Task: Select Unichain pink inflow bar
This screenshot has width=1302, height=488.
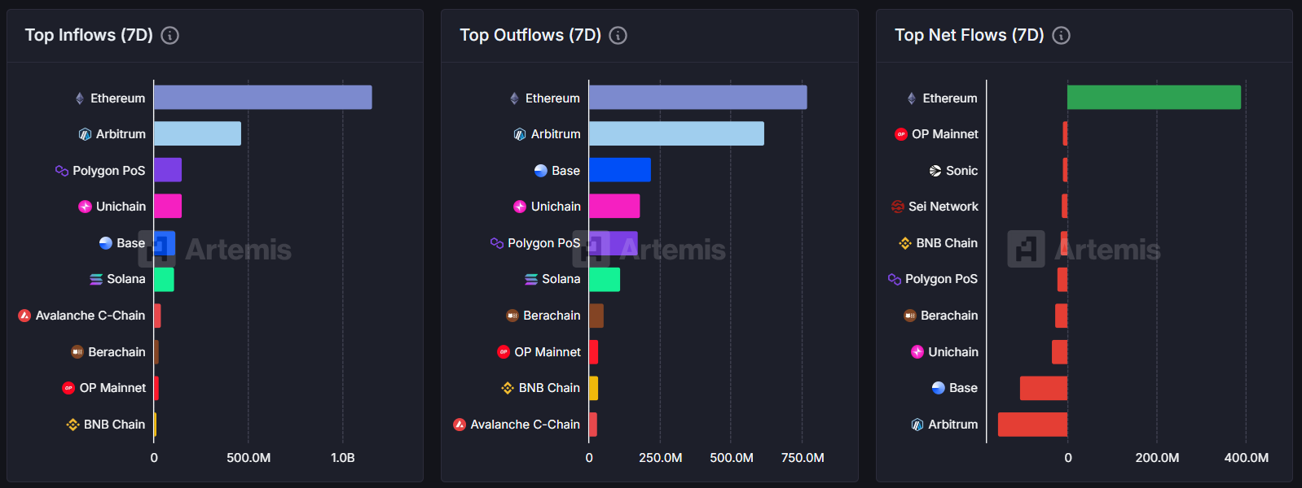Action: [x=168, y=206]
